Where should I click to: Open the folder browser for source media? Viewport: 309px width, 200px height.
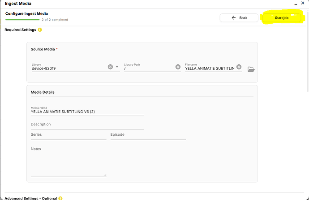point(251,69)
